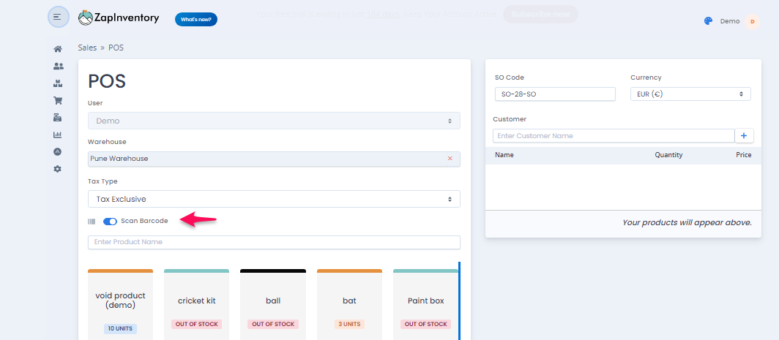Click the barcode icon beside Scan Barcode
The image size is (779, 340).
pos(92,222)
